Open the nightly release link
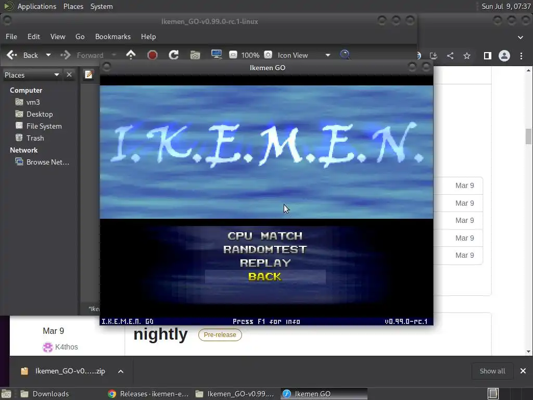 point(160,334)
